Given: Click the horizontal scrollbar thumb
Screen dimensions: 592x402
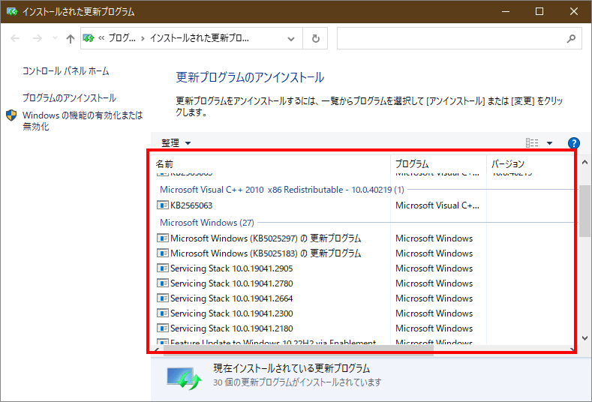Looking at the screenshot, I should (x=299, y=349).
